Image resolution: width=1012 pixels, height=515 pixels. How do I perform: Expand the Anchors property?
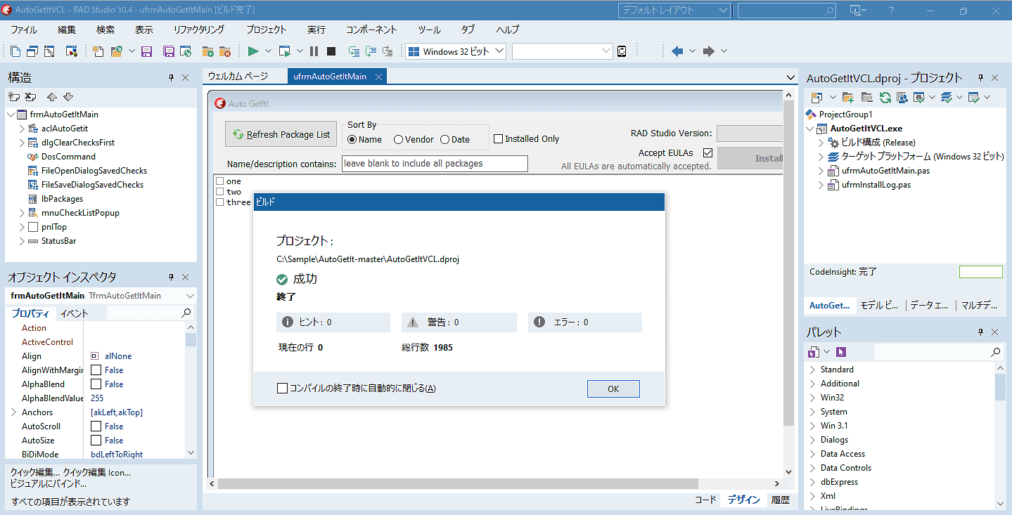[x=13, y=412]
